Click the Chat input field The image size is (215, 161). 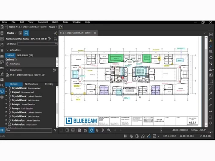pyautogui.click(x=28, y=131)
